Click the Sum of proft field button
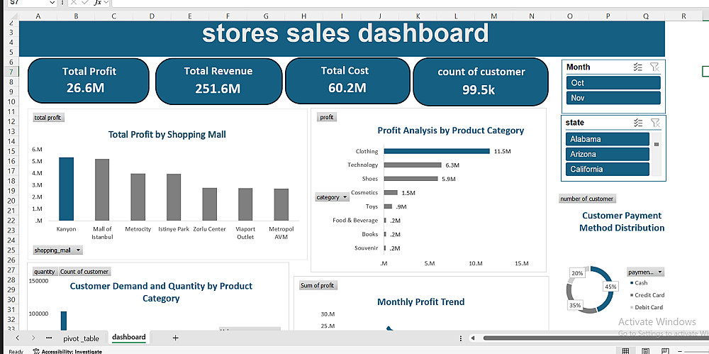This screenshot has height=354, width=709. (x=317, y=285)
